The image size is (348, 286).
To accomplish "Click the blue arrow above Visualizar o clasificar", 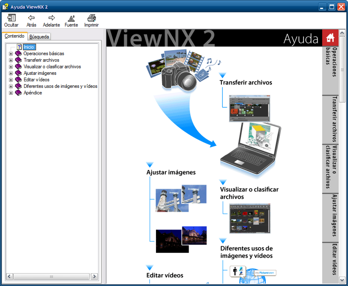I will 223,182.
